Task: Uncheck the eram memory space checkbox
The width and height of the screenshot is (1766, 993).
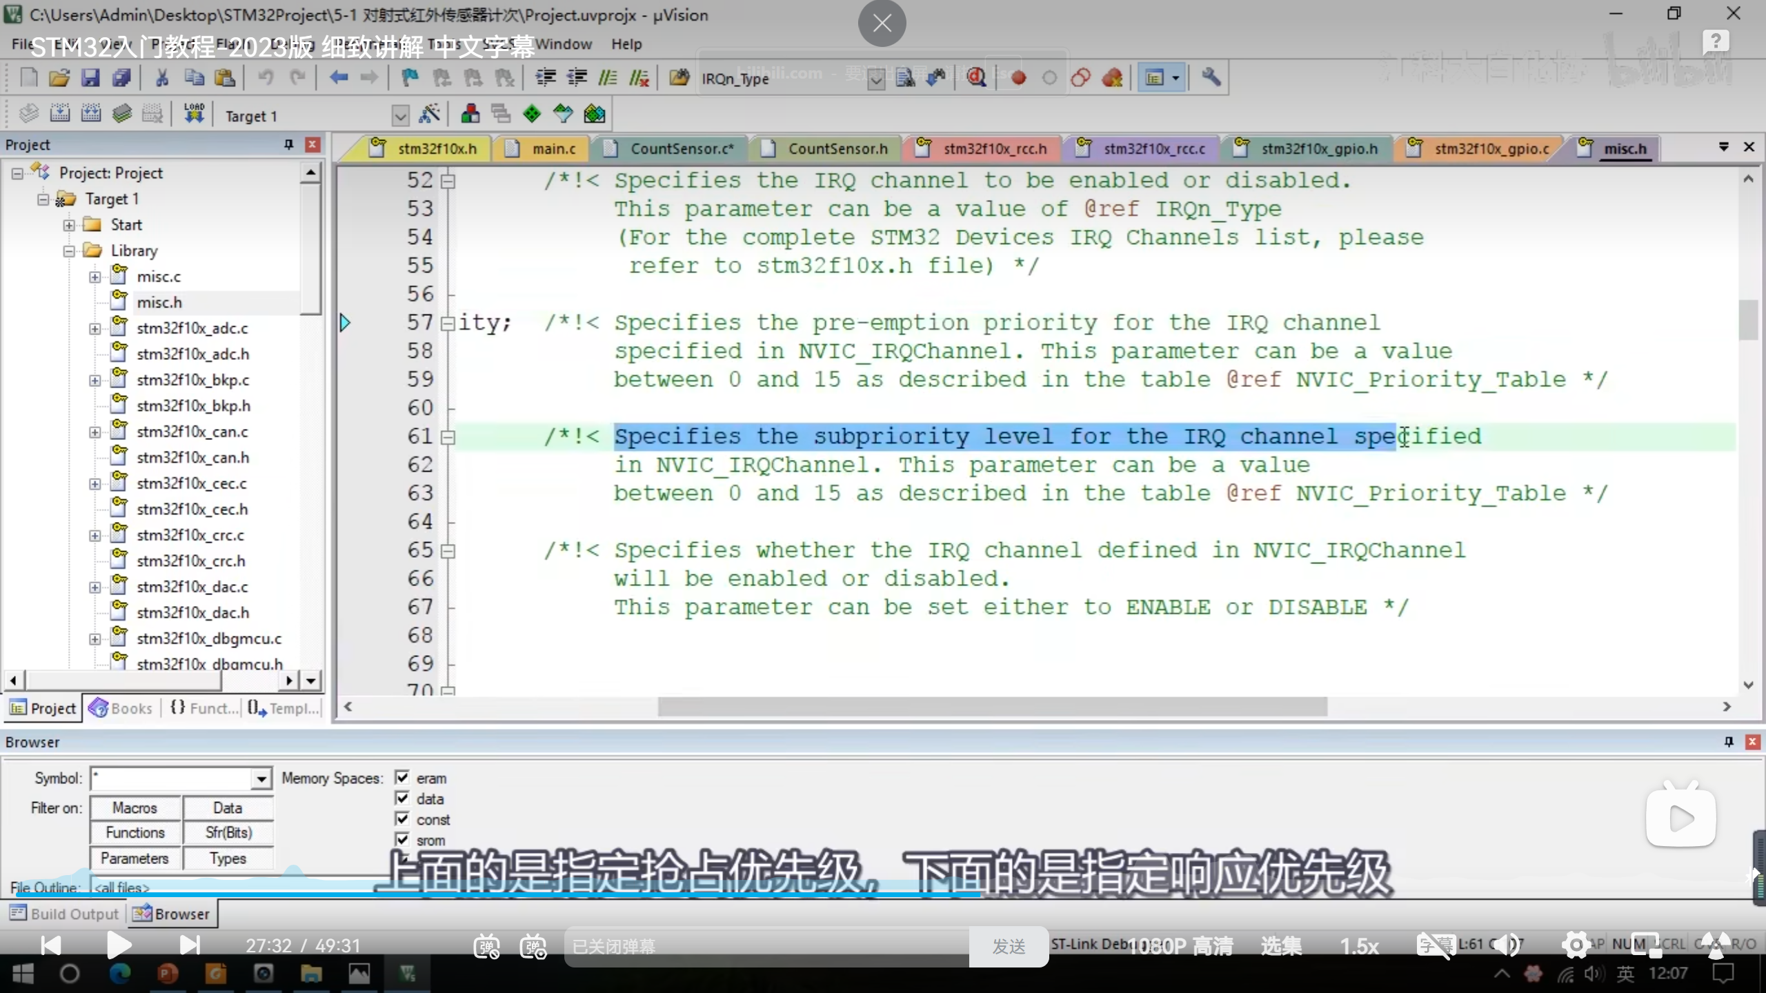Action: (x=402, y=778)
